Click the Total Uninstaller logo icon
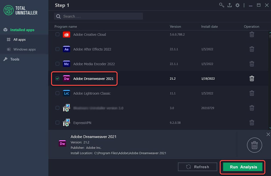 coord(9,10)
